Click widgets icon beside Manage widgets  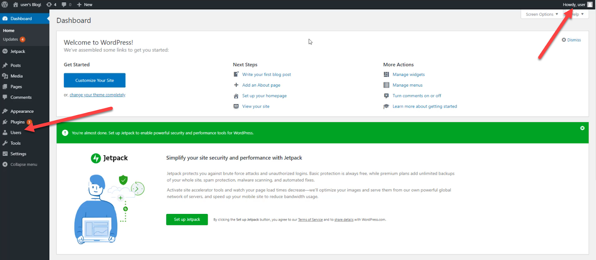[386, 75]
